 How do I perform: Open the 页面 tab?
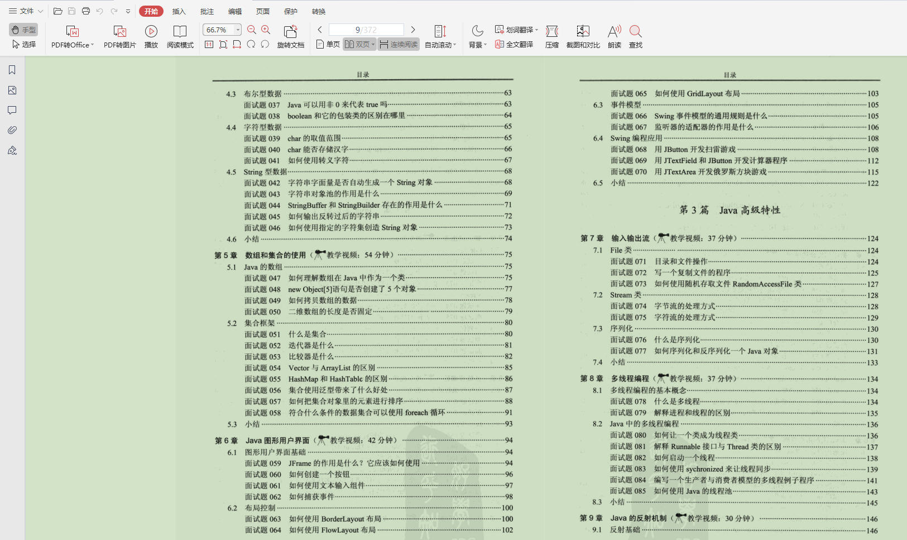coord(263,11)
